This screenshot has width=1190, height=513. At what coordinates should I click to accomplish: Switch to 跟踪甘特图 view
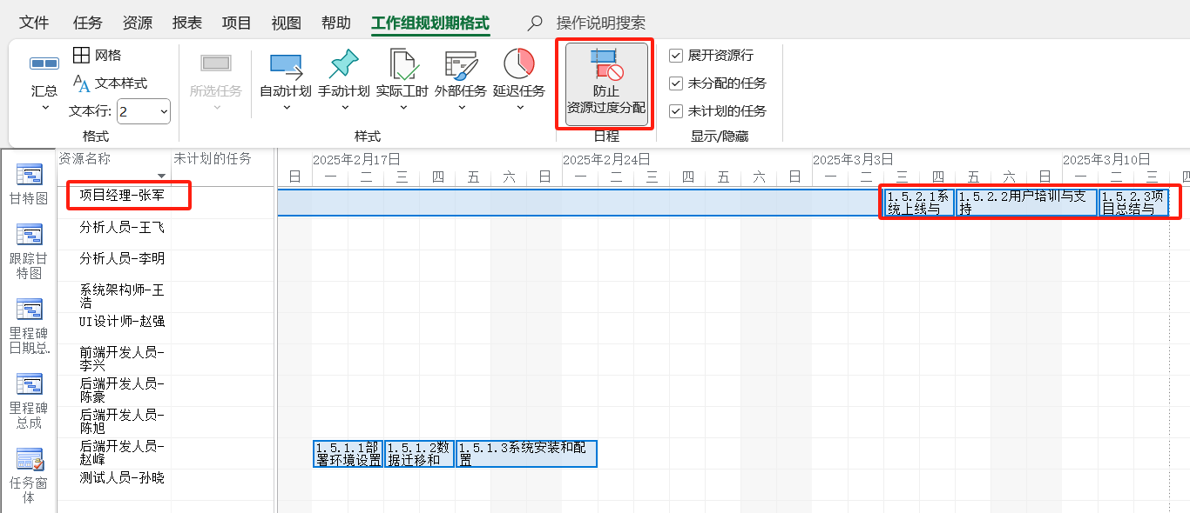(29, 251)
